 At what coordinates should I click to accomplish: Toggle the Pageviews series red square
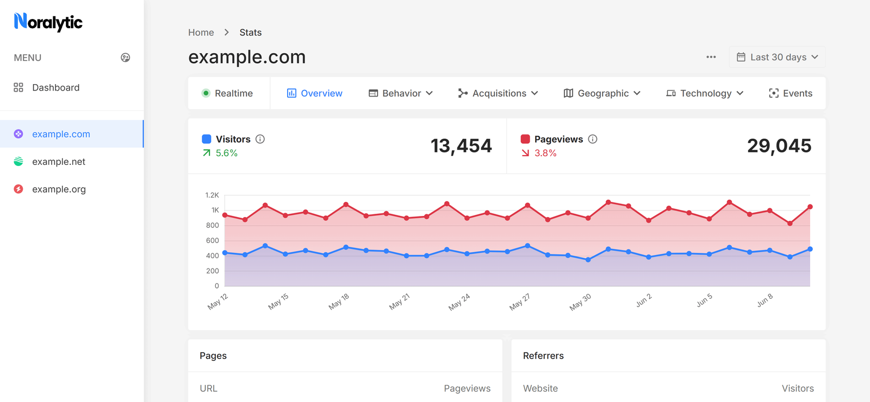tap(525, 139)
